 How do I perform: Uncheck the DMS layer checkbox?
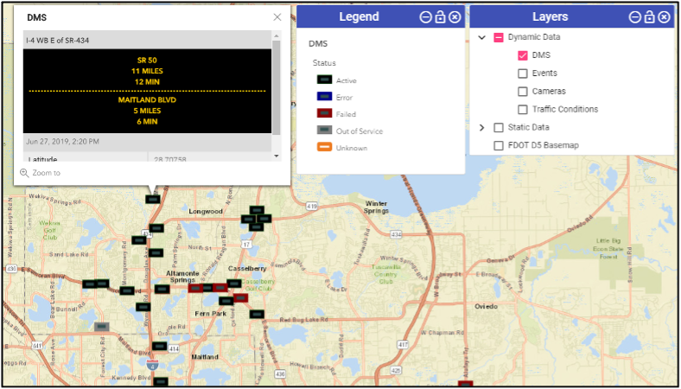pyautogui.click(x=523, y=55)
